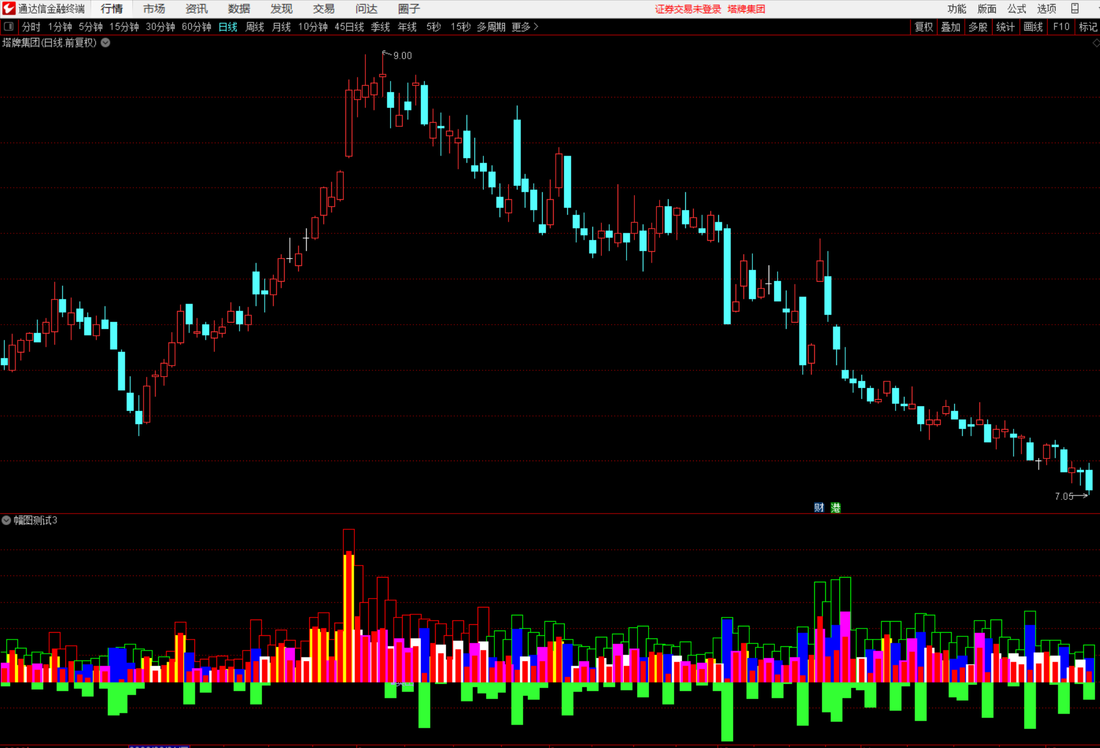Open the 行情 menu
This screenshot has width=1100, height=748.
click(112, 9)
